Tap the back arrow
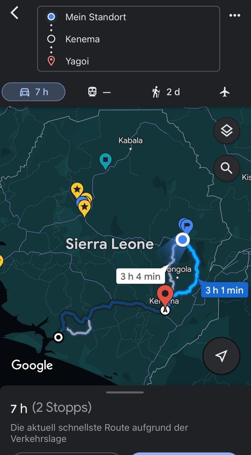Screen dimensions: 251x455 pyautogui.click(x=14, y=13)
